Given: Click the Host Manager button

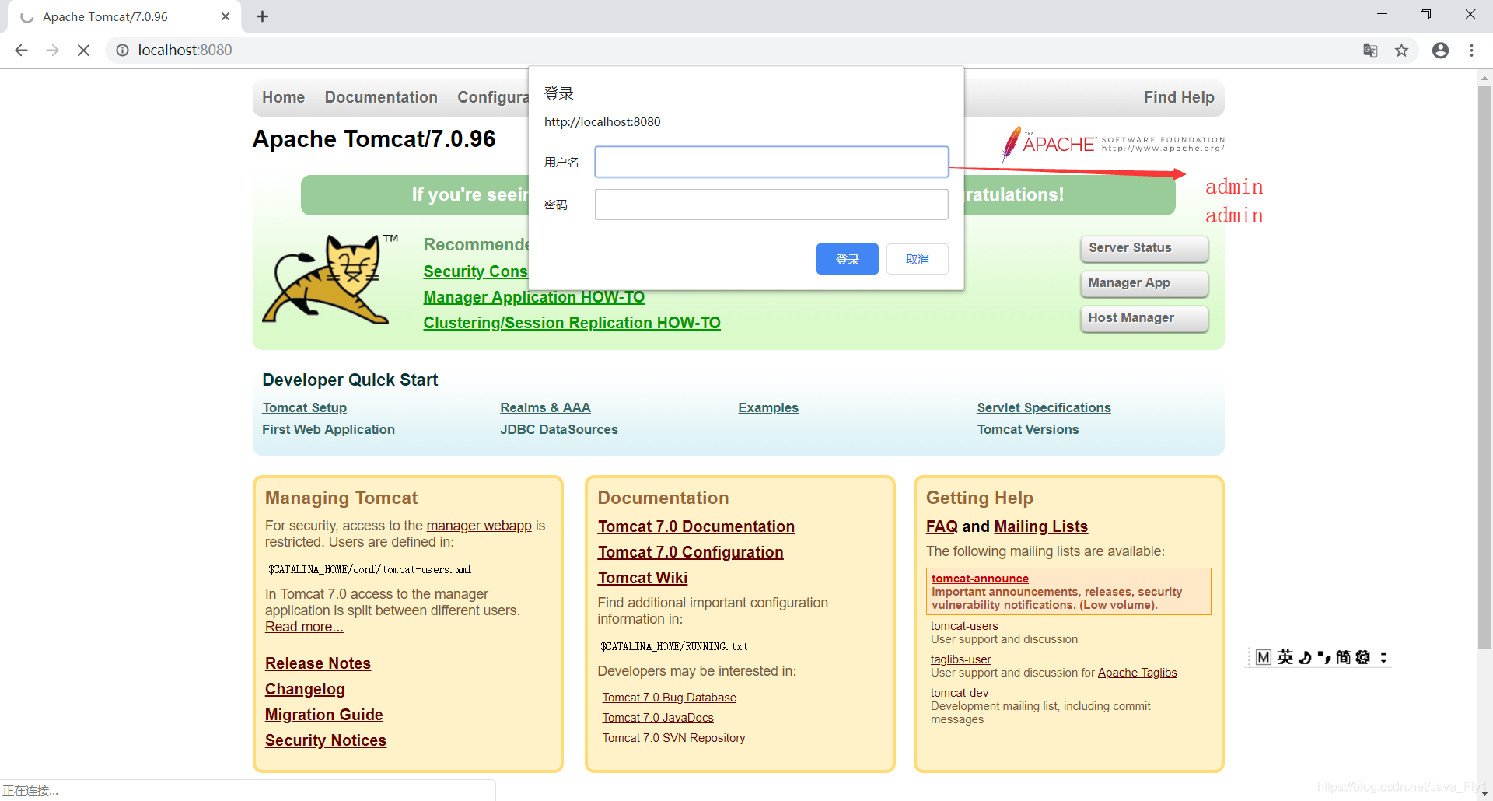Looking at the screenshot, I should click(x=1144, y=318).
